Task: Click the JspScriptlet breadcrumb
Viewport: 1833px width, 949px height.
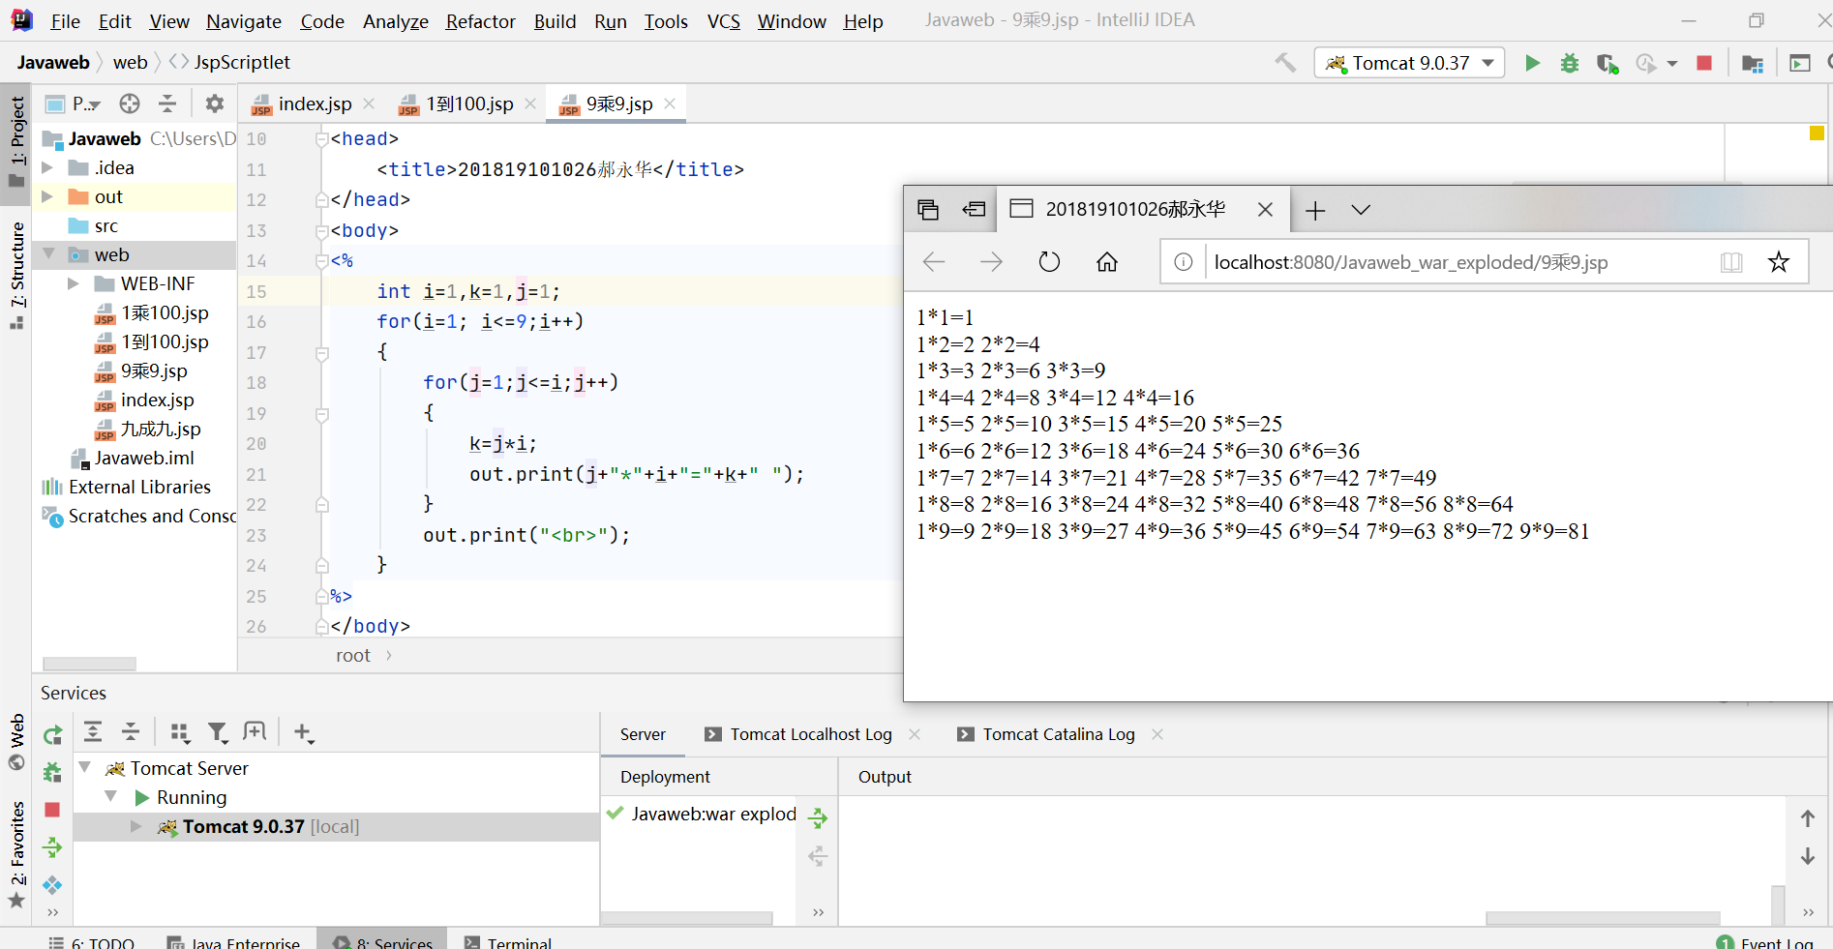Action: click(x=242, y=63)
